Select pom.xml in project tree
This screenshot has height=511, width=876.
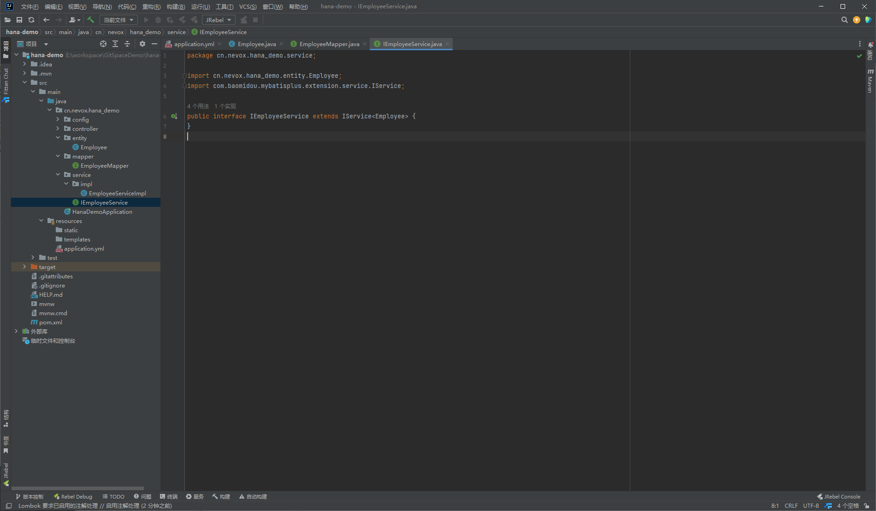[50, 322]
